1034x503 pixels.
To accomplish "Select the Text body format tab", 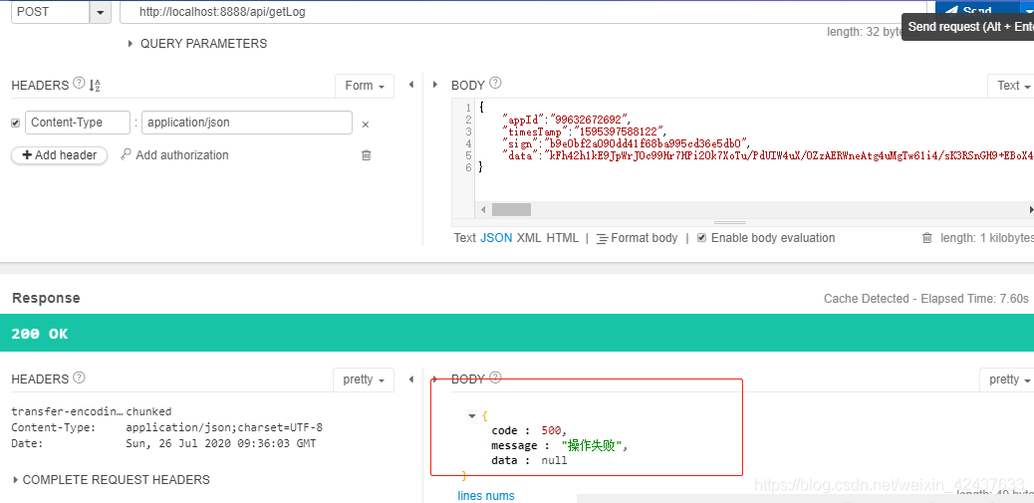I will coord(465,238).
